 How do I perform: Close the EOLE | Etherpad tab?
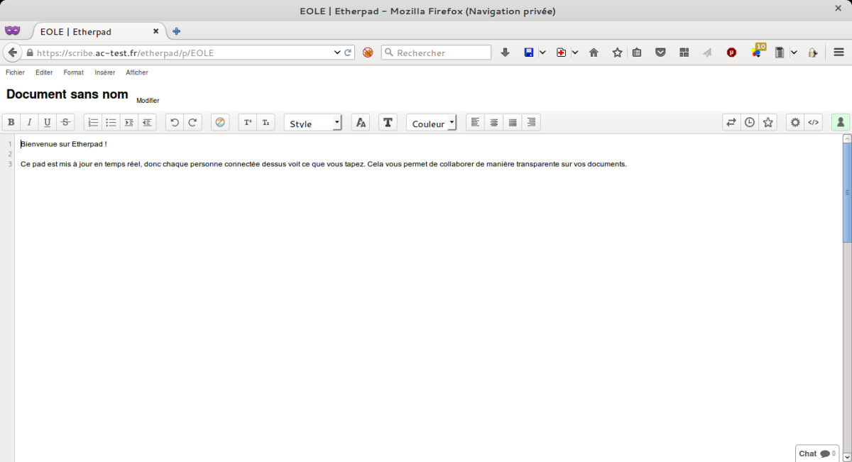point(156,31)
